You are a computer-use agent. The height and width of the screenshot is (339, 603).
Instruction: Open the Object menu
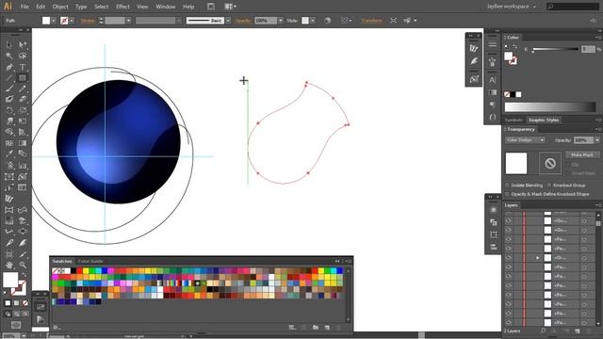[x=60, y=7]
